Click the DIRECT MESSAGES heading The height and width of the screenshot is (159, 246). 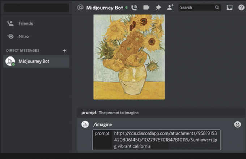point(23,51)
